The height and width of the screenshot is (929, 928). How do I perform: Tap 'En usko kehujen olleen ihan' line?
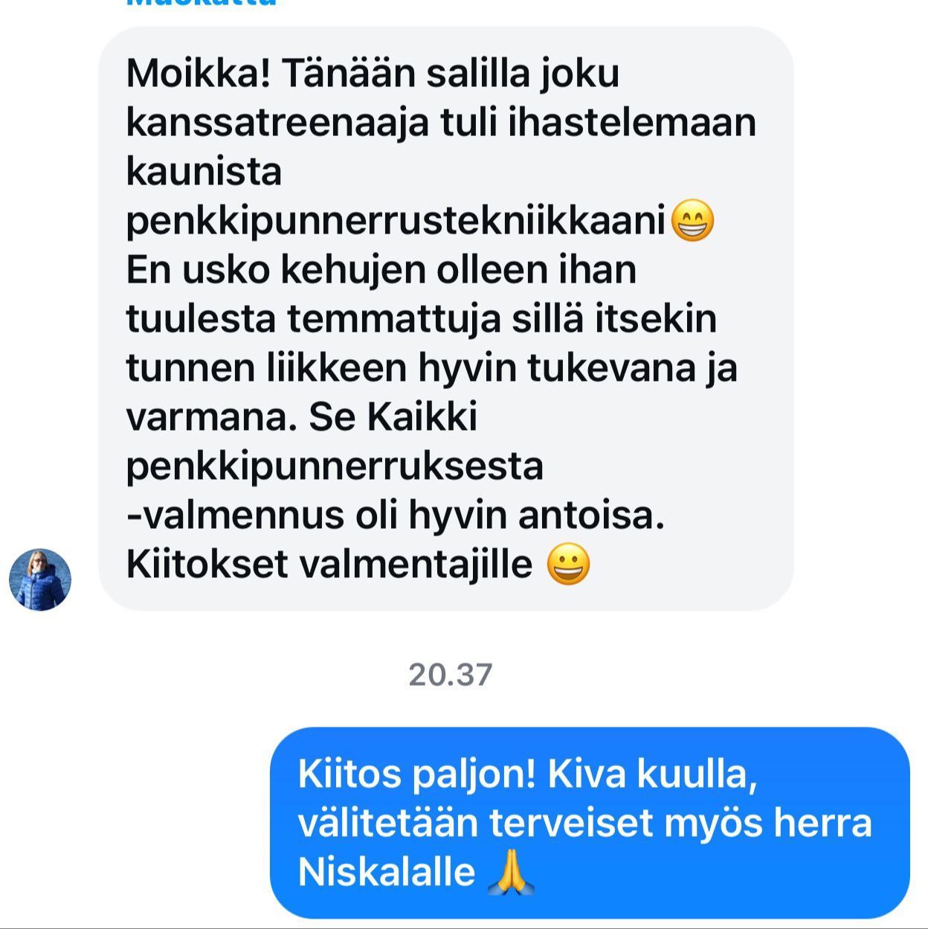click(381, 270)
